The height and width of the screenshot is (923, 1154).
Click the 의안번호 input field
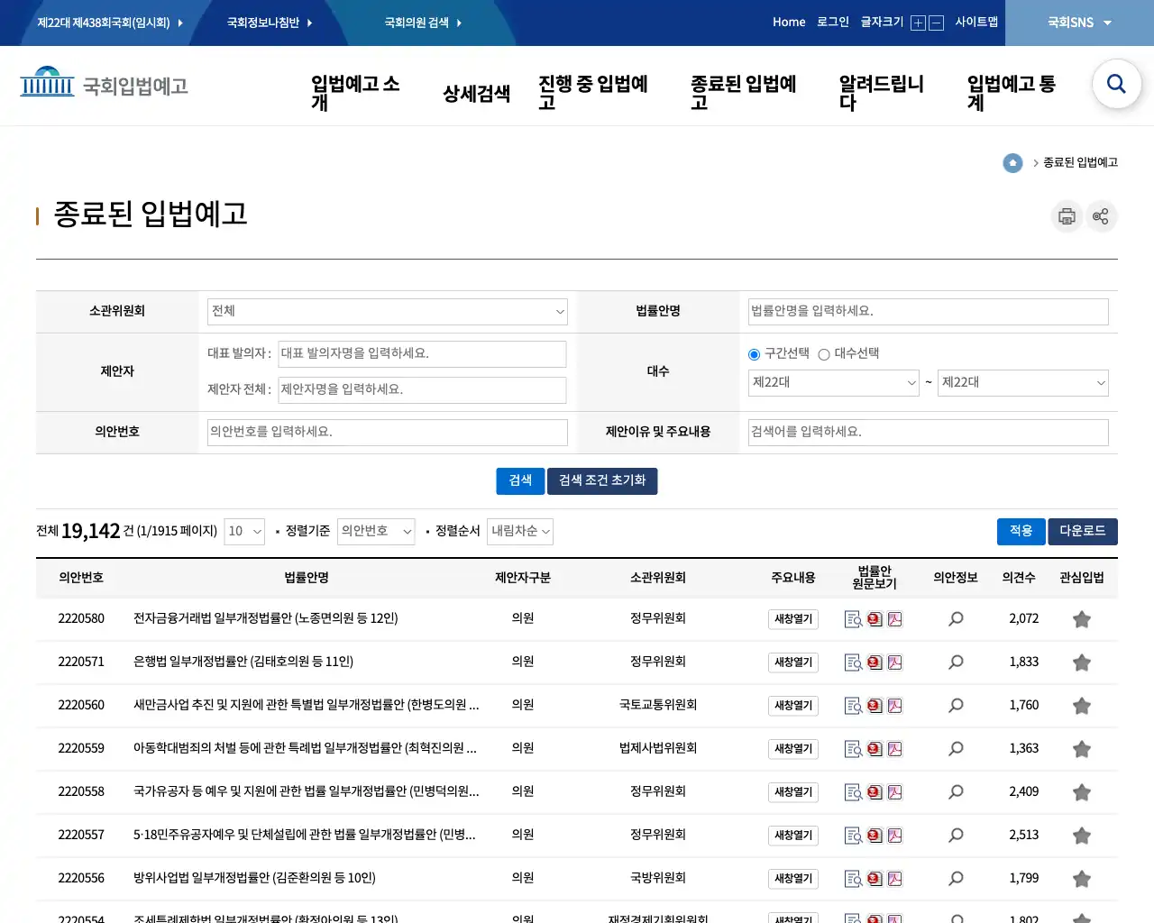(x=388, y=432)
